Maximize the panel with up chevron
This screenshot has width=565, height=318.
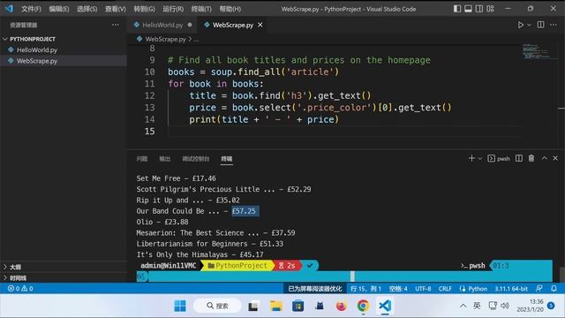(545, 158)
